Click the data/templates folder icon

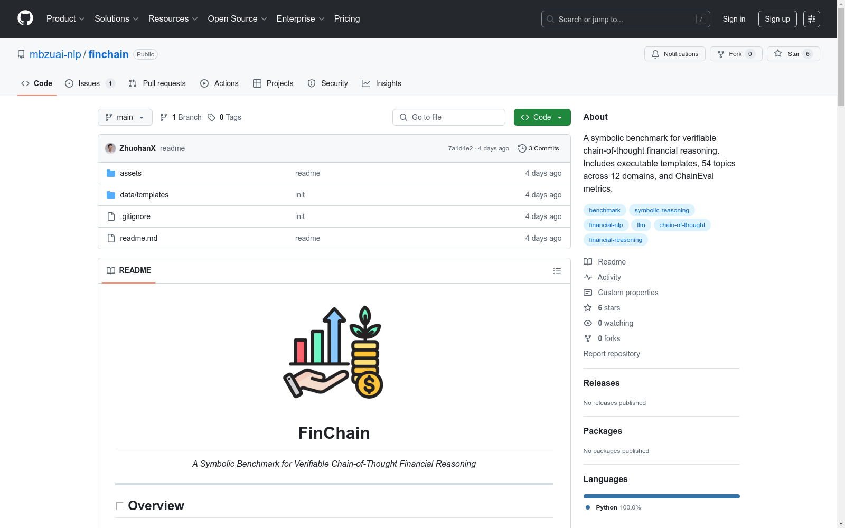(111, 195)
